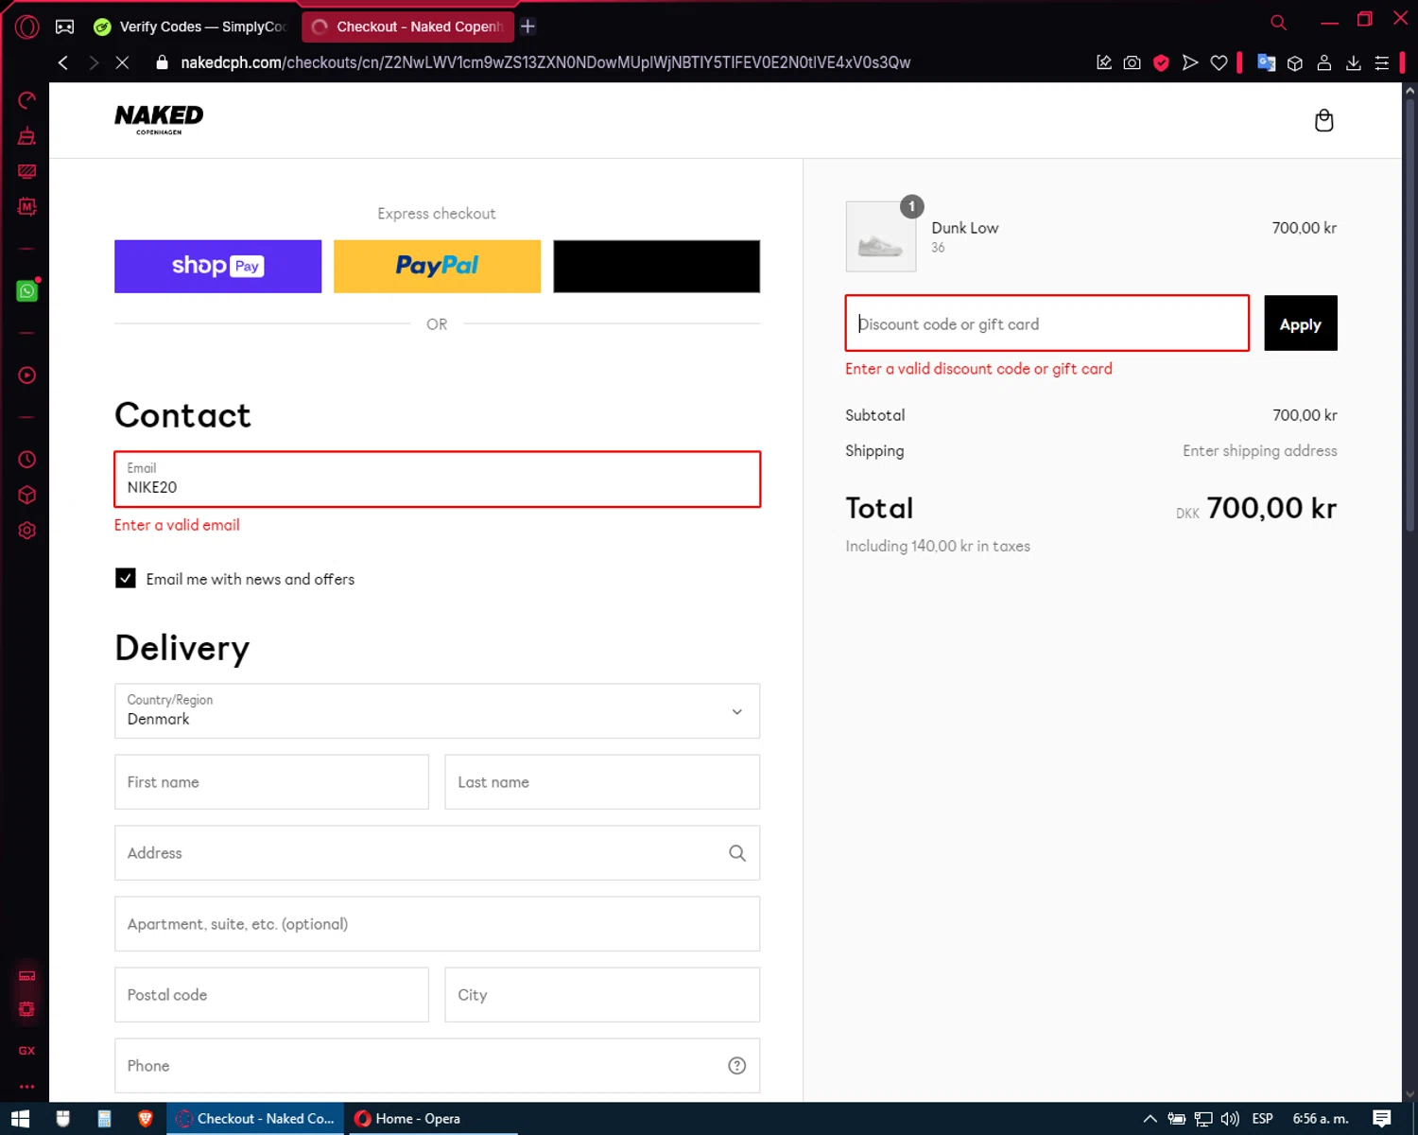Viewport: 1418px width, 1135px height.
Task: Open Calculator from the taskbar
Action: click(104, 1118)
